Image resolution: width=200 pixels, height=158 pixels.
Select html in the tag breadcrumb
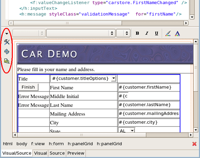(8, 144)
